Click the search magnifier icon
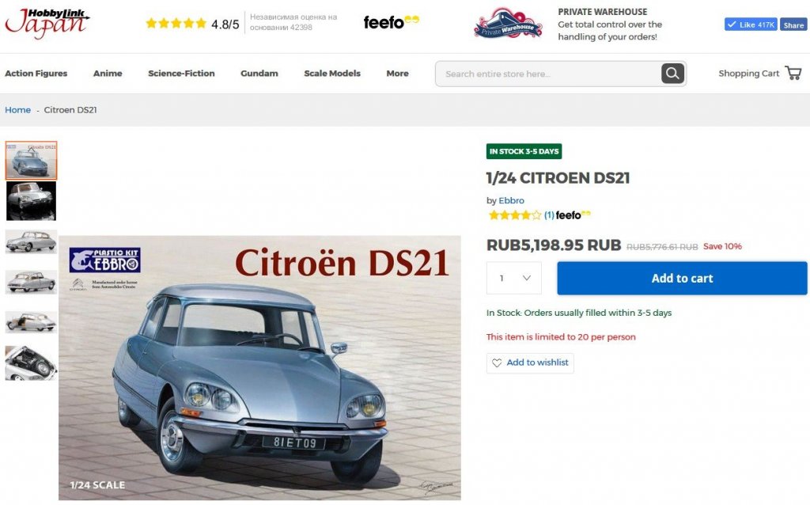The height and width of the screenshot is (505, 810). point(672,74)
